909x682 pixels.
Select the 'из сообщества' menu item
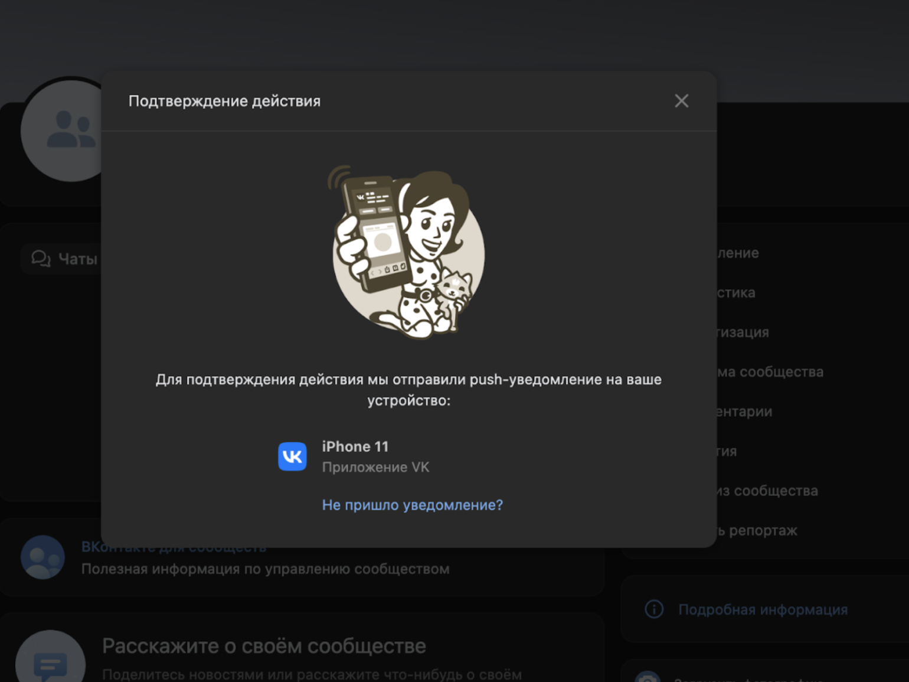(x=767, y=491)
